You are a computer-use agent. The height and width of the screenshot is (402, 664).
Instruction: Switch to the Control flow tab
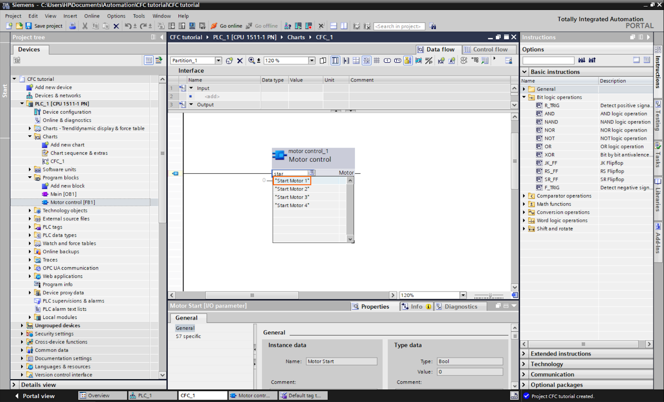[x=490, y=49]
